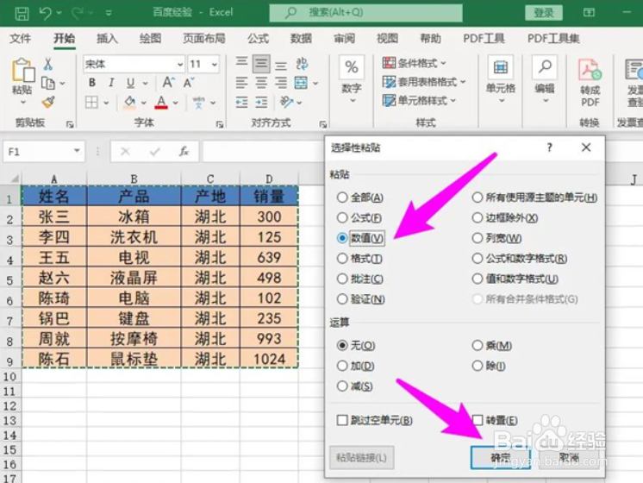Open the 编辑 group dropdown

pos(545,101)
